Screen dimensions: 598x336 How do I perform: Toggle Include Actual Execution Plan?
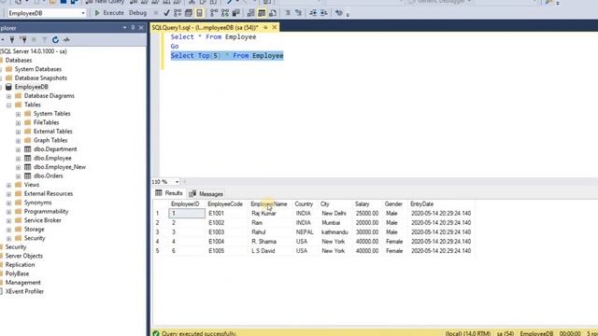tap(214, 13)
